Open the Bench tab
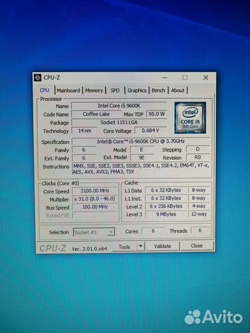This screenshot has height=333, width=250. [159, 91]
